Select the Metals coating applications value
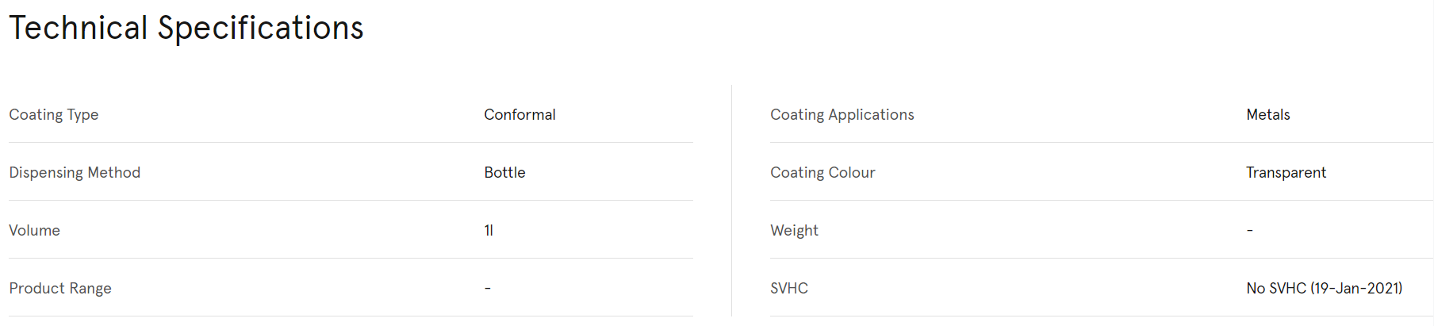The width and height of the screenshot is (1434, 326). 1267,115
